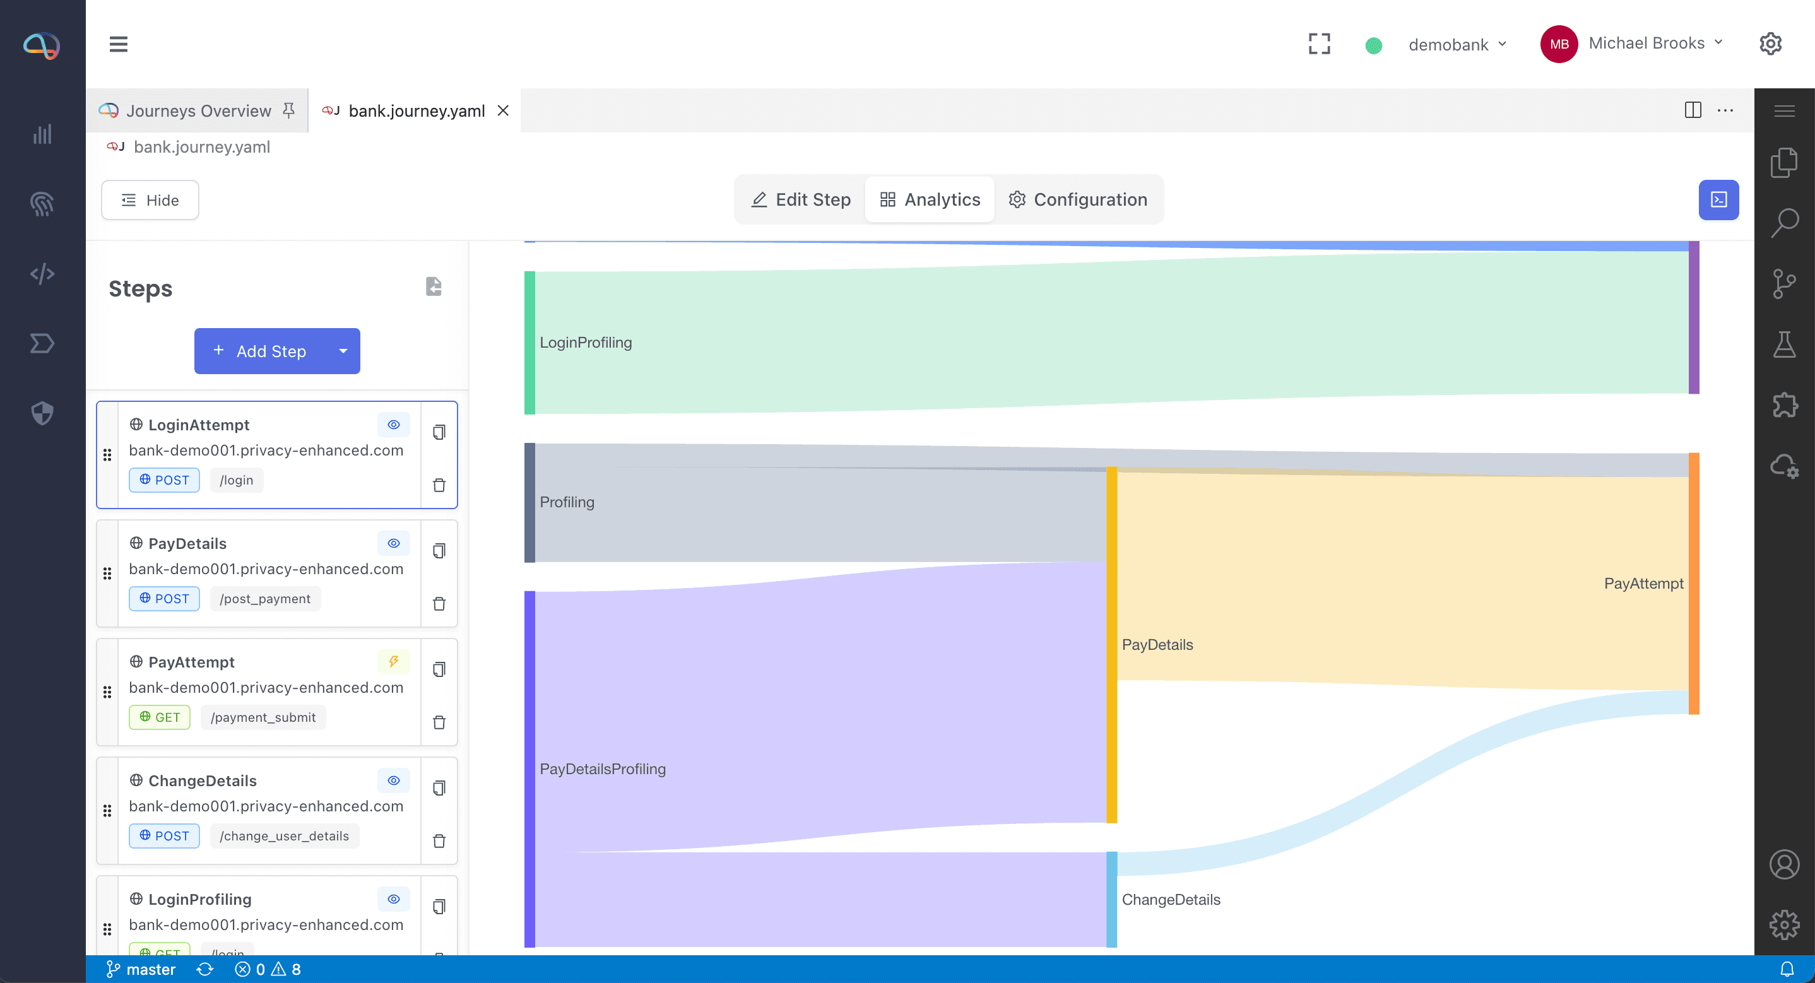Viewport: 1815px width, 983px height.
Task: Open the shield security sidebar icon
Action: (x=42, y=413)
